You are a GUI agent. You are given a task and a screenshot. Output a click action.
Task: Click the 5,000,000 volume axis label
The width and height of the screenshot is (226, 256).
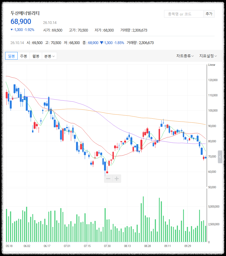[x=214, y=206]
